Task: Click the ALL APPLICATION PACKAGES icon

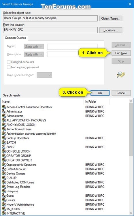Action: (4, 120)
